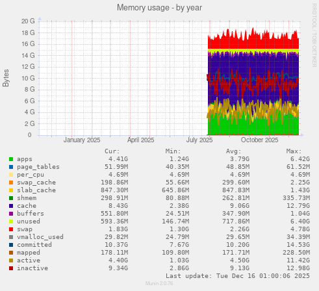Click the 'January 2025' axis label
Viewport: 319px width, 291px height.
pos(82,140)
